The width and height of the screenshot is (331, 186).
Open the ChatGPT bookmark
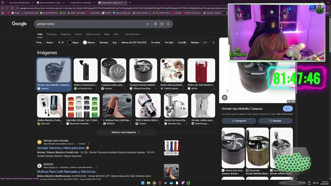(107, 13)
